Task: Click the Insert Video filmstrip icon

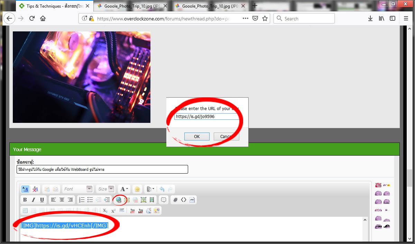Action: pos(152,199)
